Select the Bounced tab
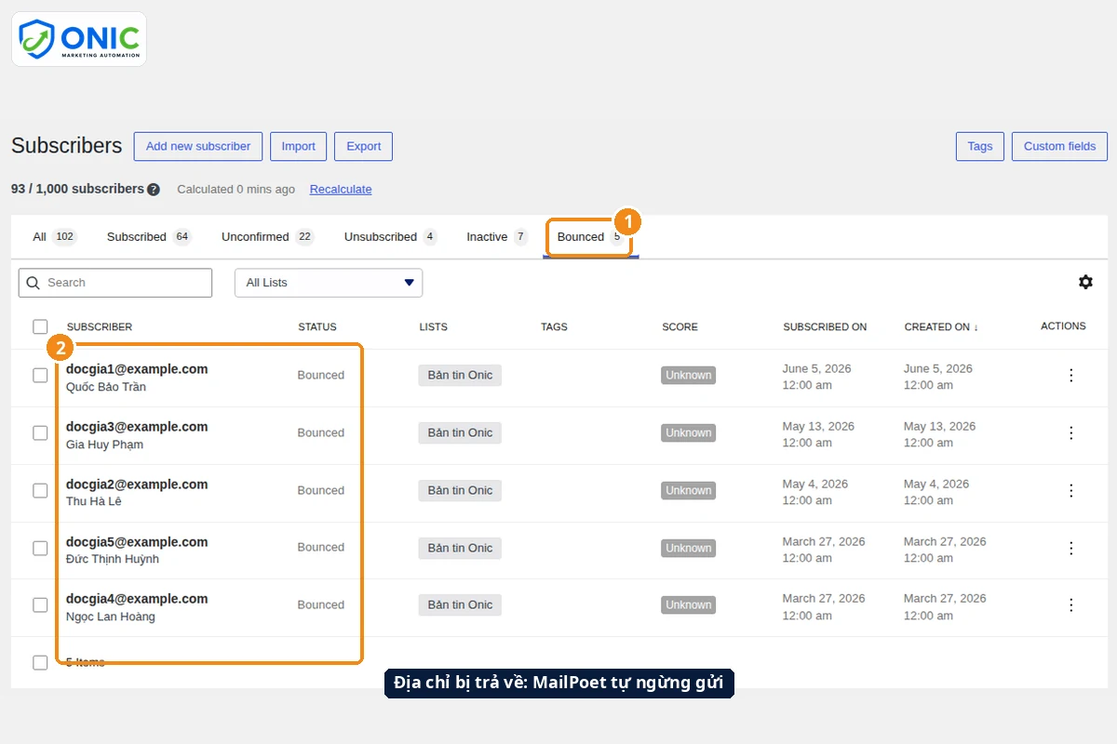Image resolution: width=1117 pixels, height=744 pixels. pyautogui.click(x=590, y=237)
